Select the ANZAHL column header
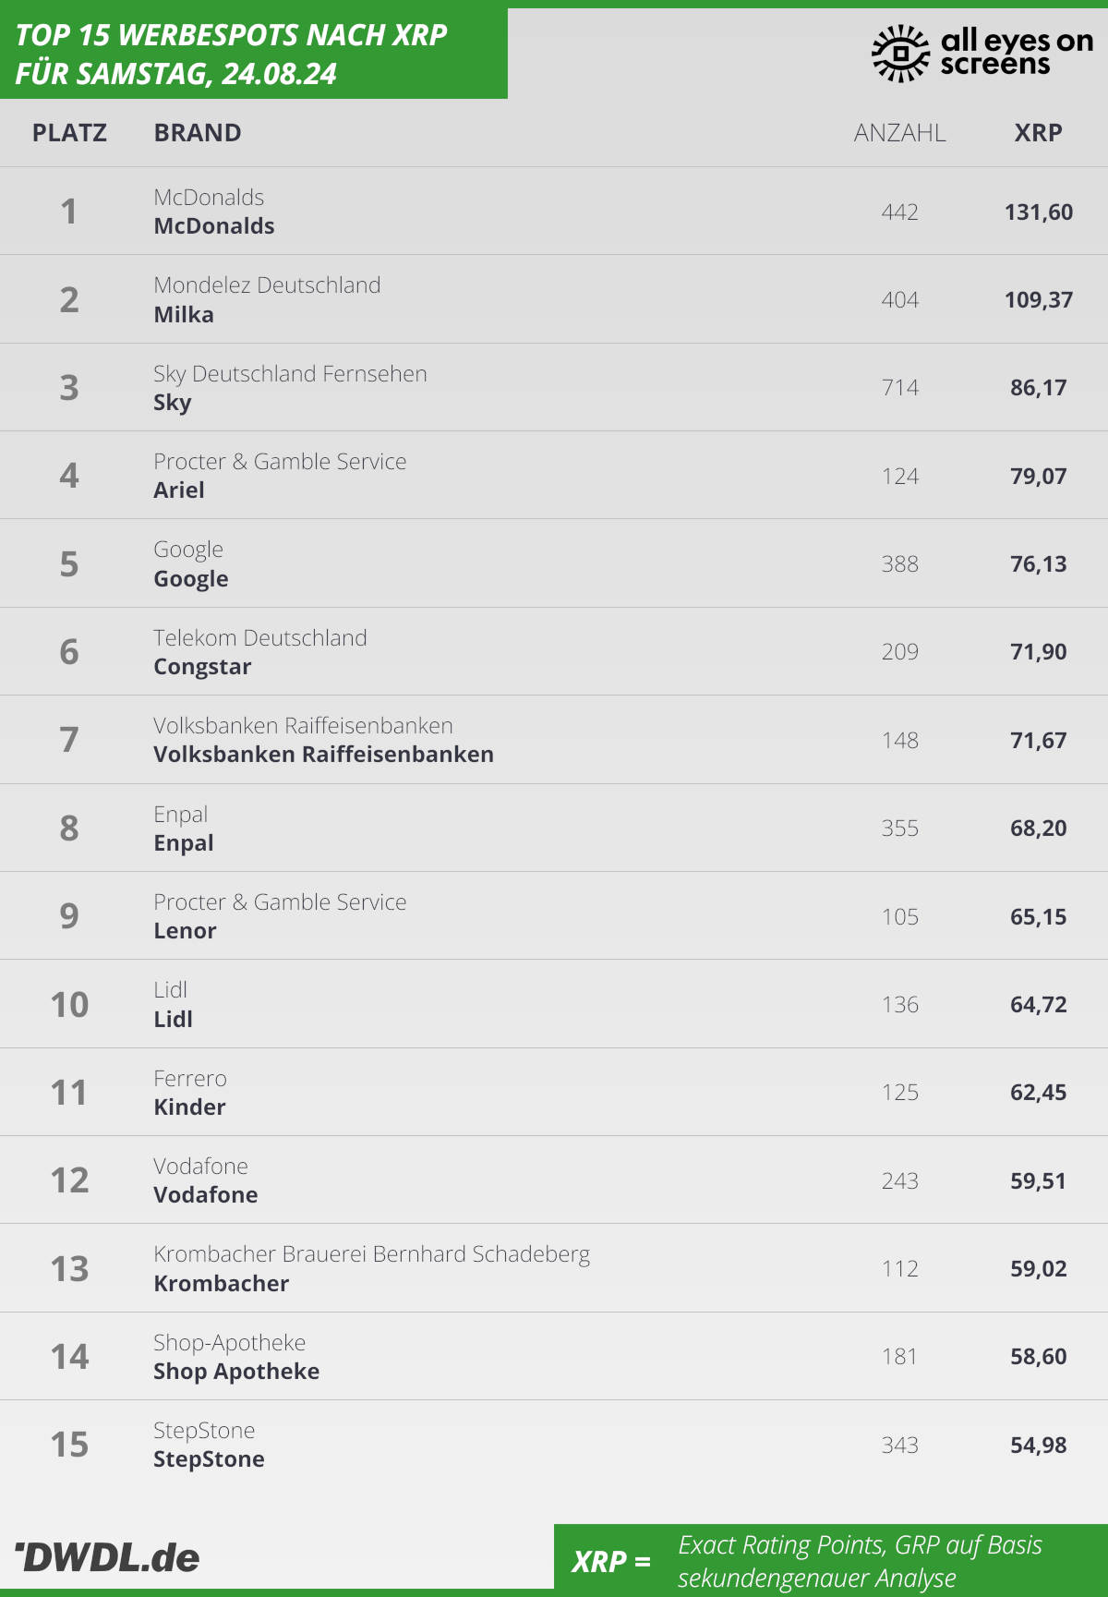Viewport: 1108px width, 1597px height. click(x=899, y=133)
